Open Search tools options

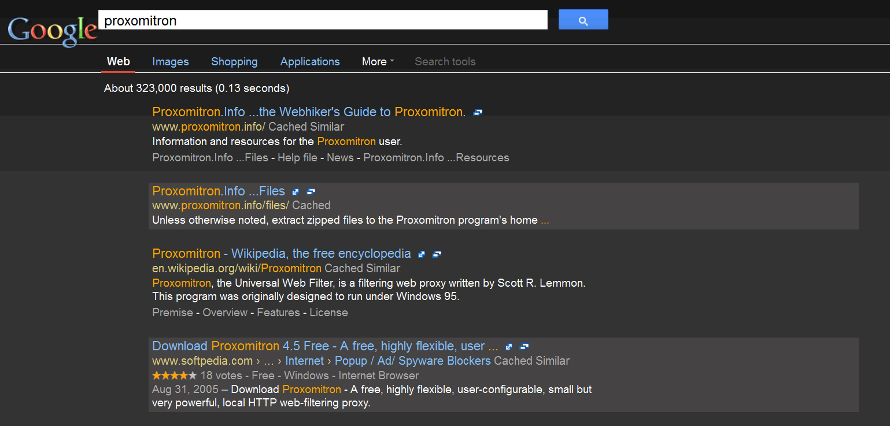tap(445, 62)
